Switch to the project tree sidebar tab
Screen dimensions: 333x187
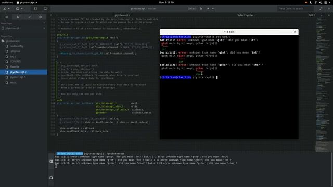click(7, 17)
